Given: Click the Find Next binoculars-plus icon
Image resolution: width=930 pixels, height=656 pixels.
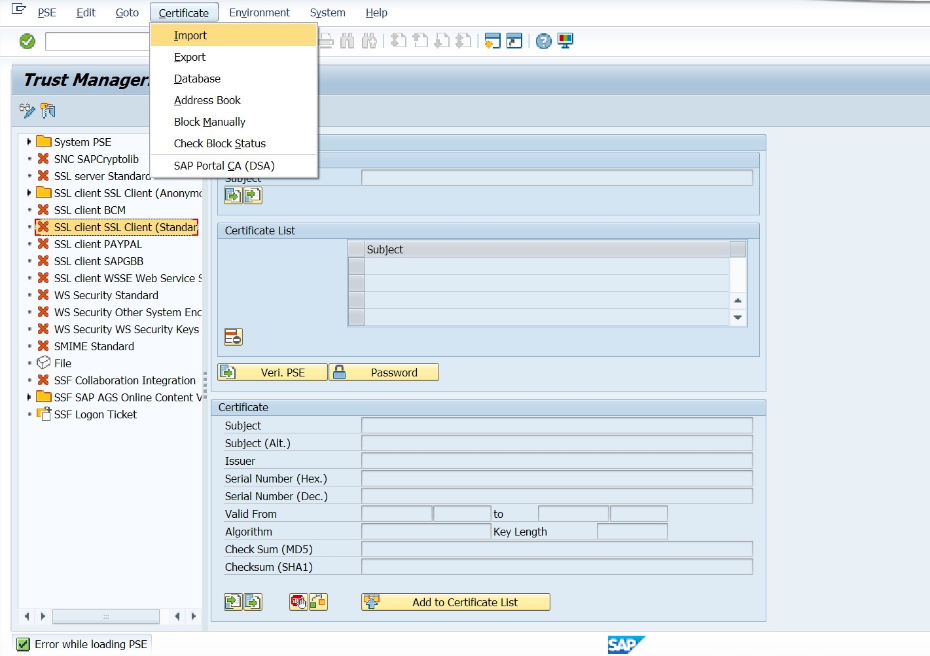Looking at the screenshot, I should [370, 41].
